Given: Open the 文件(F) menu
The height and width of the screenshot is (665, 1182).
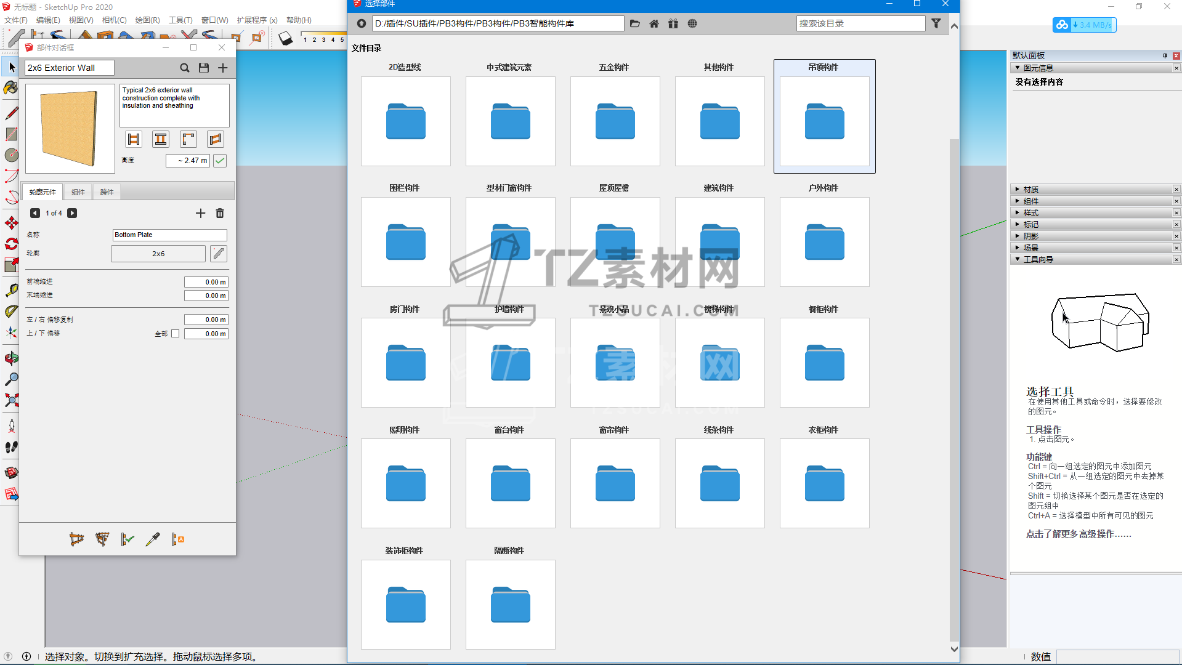Looking at the screenshot, I should pyautogui.click(x=16, y=20).
